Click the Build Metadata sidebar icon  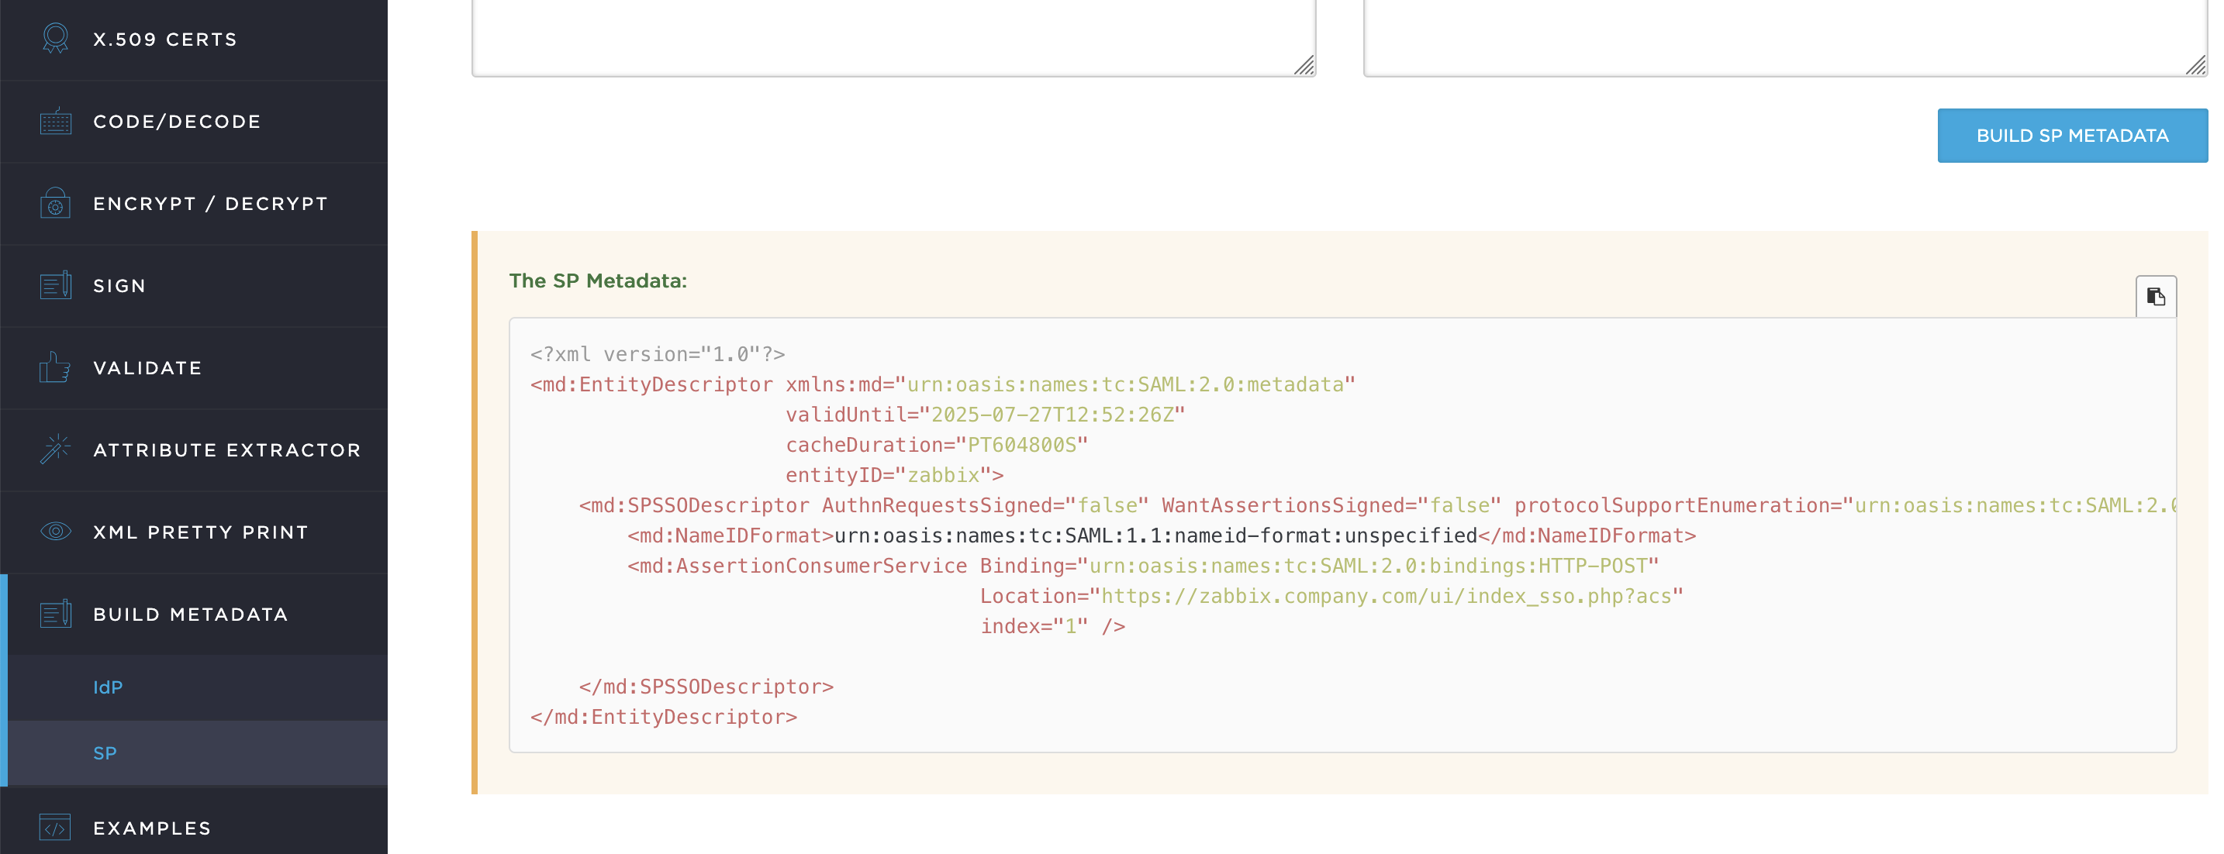[55, 615]
